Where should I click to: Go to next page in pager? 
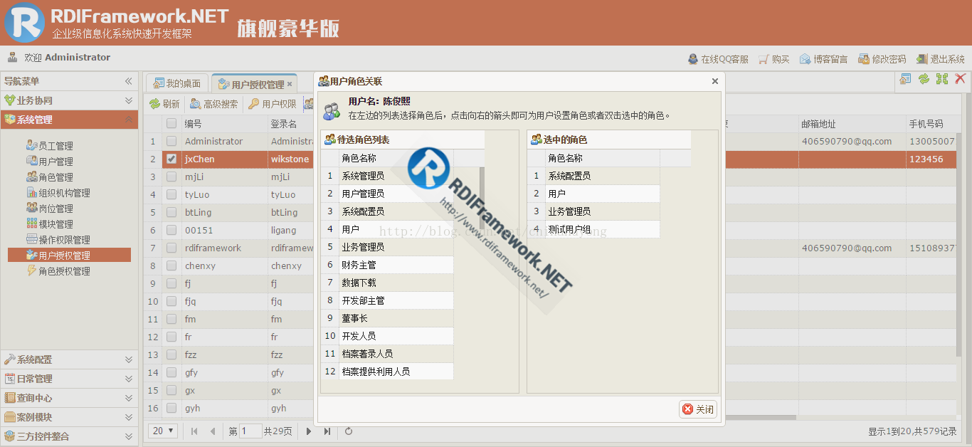(309, 431)
